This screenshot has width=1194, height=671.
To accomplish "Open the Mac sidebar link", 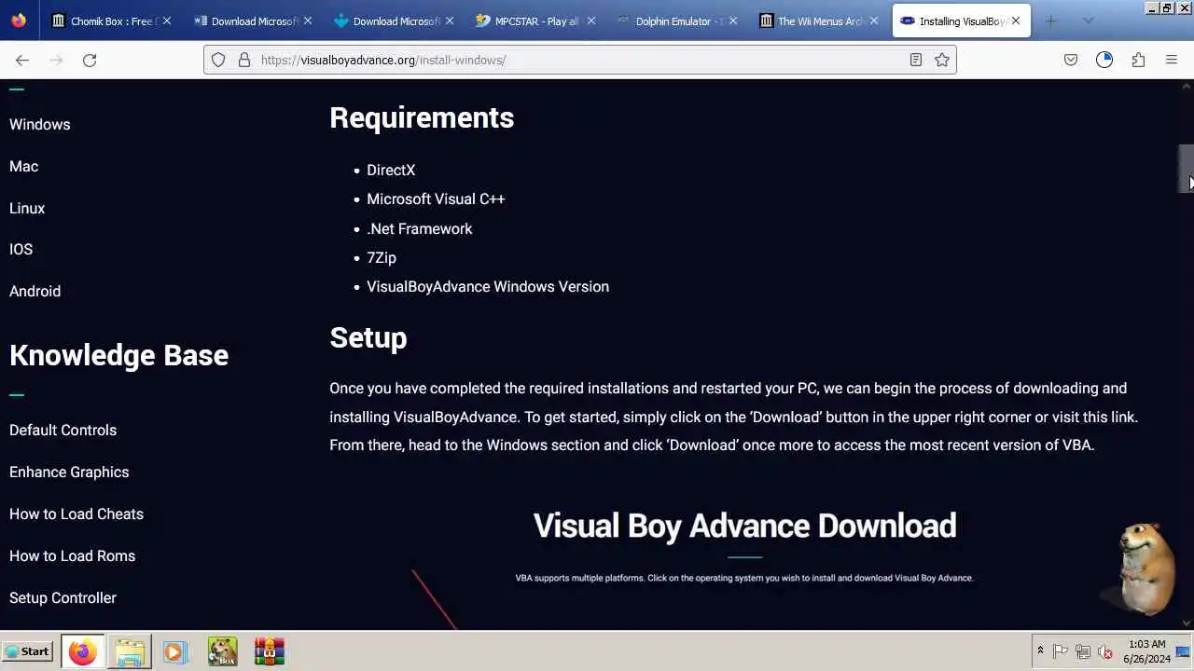I will 24,166.
